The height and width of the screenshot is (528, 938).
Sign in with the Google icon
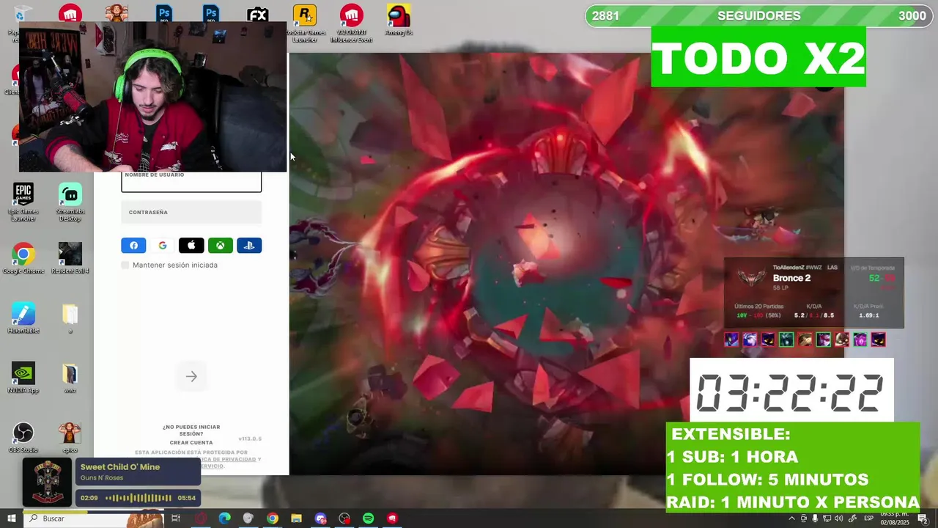(163, 246)
